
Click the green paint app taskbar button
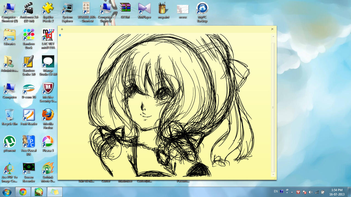click(39, 192)
